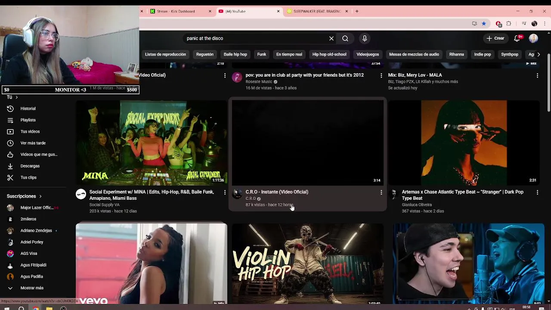Open C.R.O - Instante video title
Viewport: 551px width, 310px height.
tap(277, 192)
